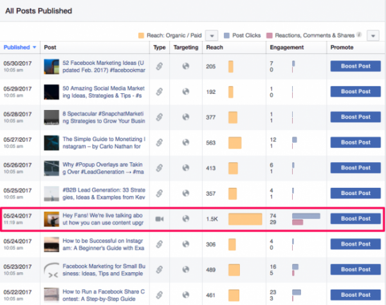386x305 pixels.
Task: Click the link type icon for 52 Facebook Marketing Ideas post
Action: [160, 66]
